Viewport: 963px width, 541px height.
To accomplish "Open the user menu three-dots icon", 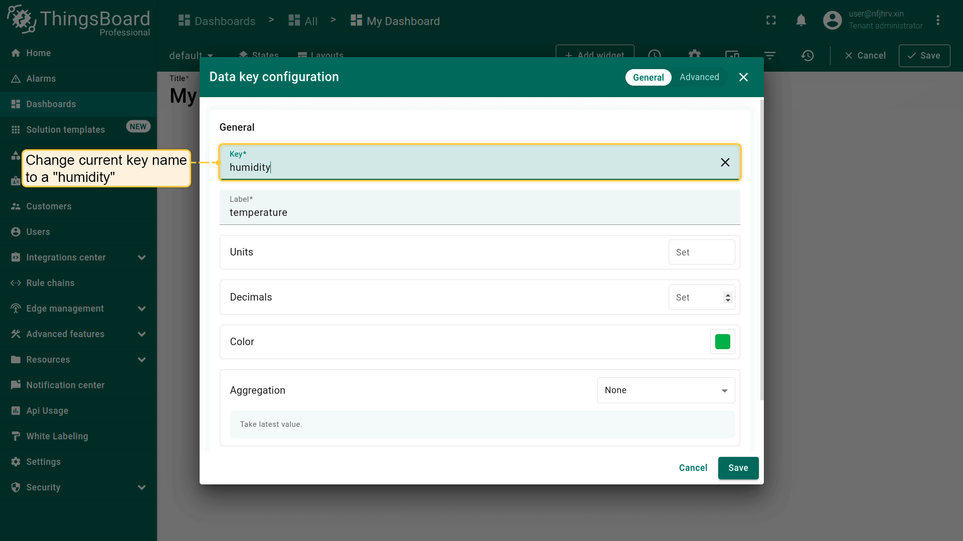I will 937,21.
